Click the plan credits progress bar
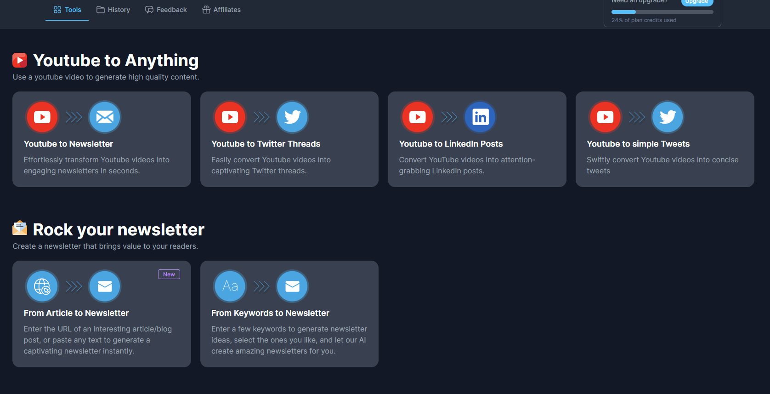The width and height of the screenshot is (770, 394). point(662,12)
